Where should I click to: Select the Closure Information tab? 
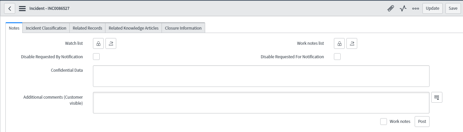point(183,28)
